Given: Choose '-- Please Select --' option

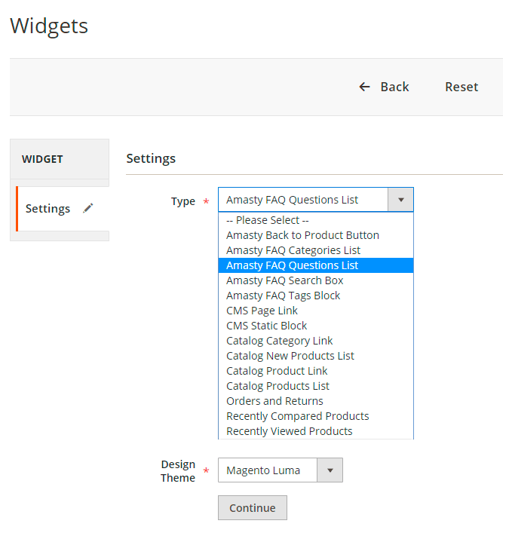Looking at the screenshot, I should pyautogui.click(x=316, y=220).
